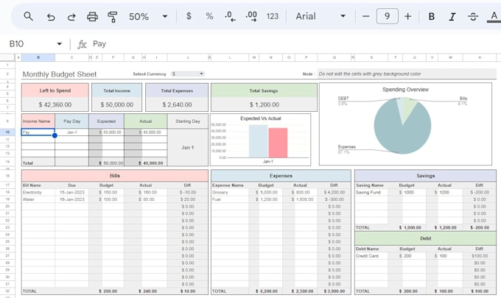Viewport: 501px width, 298px height.
Task: Activate the paint format tool
Action: [113, 17]
